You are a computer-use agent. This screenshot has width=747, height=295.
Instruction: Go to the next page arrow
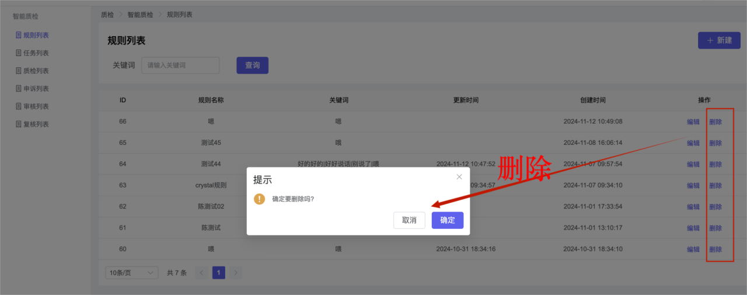click(x=235, y=273)
